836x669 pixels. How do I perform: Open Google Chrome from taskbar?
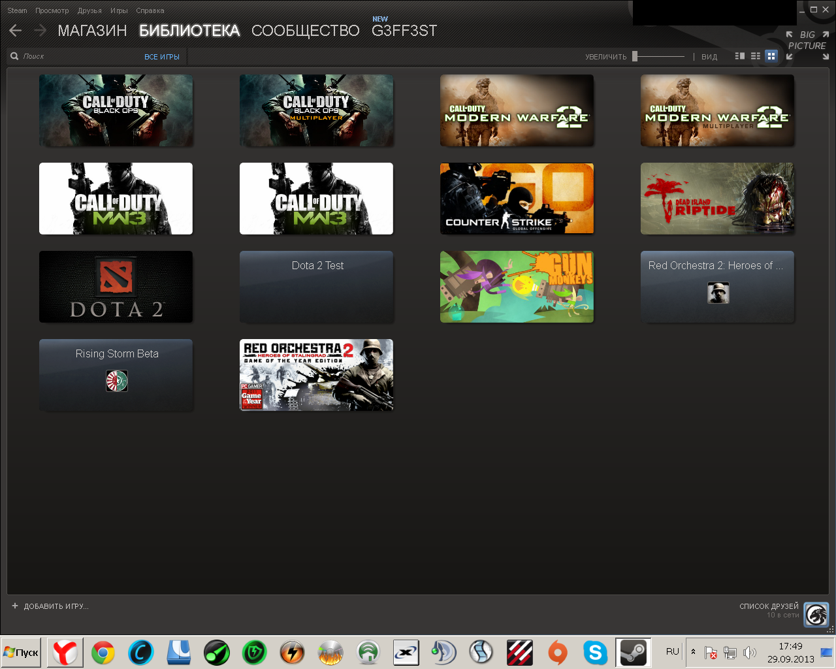(x=103, y=652)
